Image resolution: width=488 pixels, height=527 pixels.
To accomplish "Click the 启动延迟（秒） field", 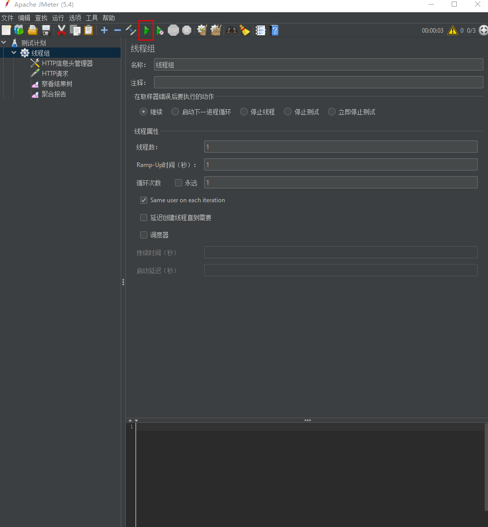I will tap(341, 270).
